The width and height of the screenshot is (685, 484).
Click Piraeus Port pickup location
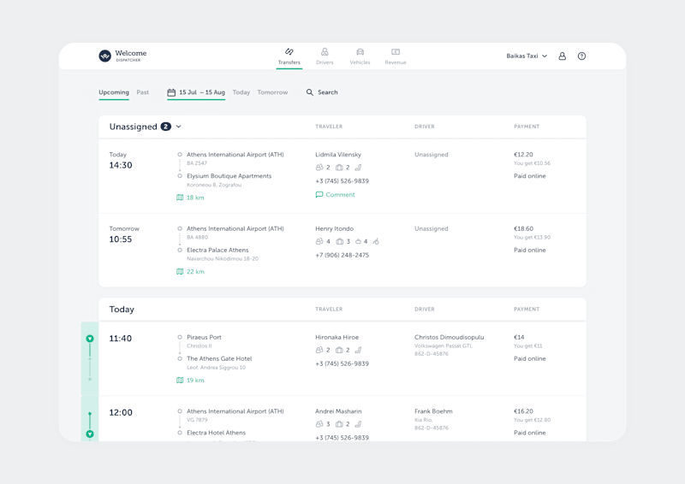coord(204,338)
